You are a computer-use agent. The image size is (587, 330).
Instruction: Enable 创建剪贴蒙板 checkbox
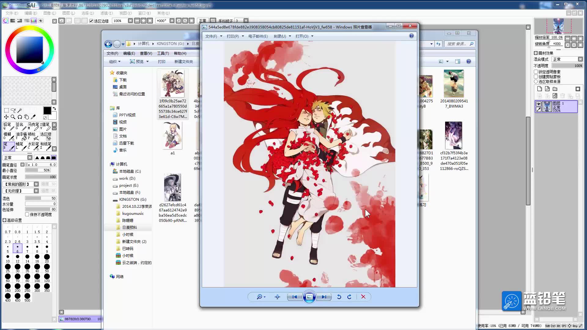coord(536,77)
